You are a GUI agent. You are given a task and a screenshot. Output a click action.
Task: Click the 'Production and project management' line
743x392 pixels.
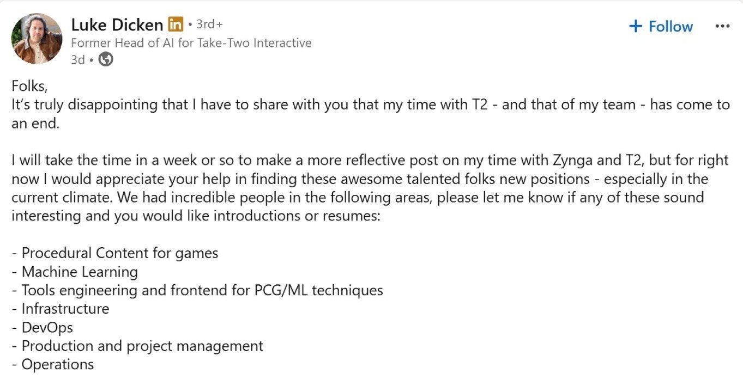[137, 346]
